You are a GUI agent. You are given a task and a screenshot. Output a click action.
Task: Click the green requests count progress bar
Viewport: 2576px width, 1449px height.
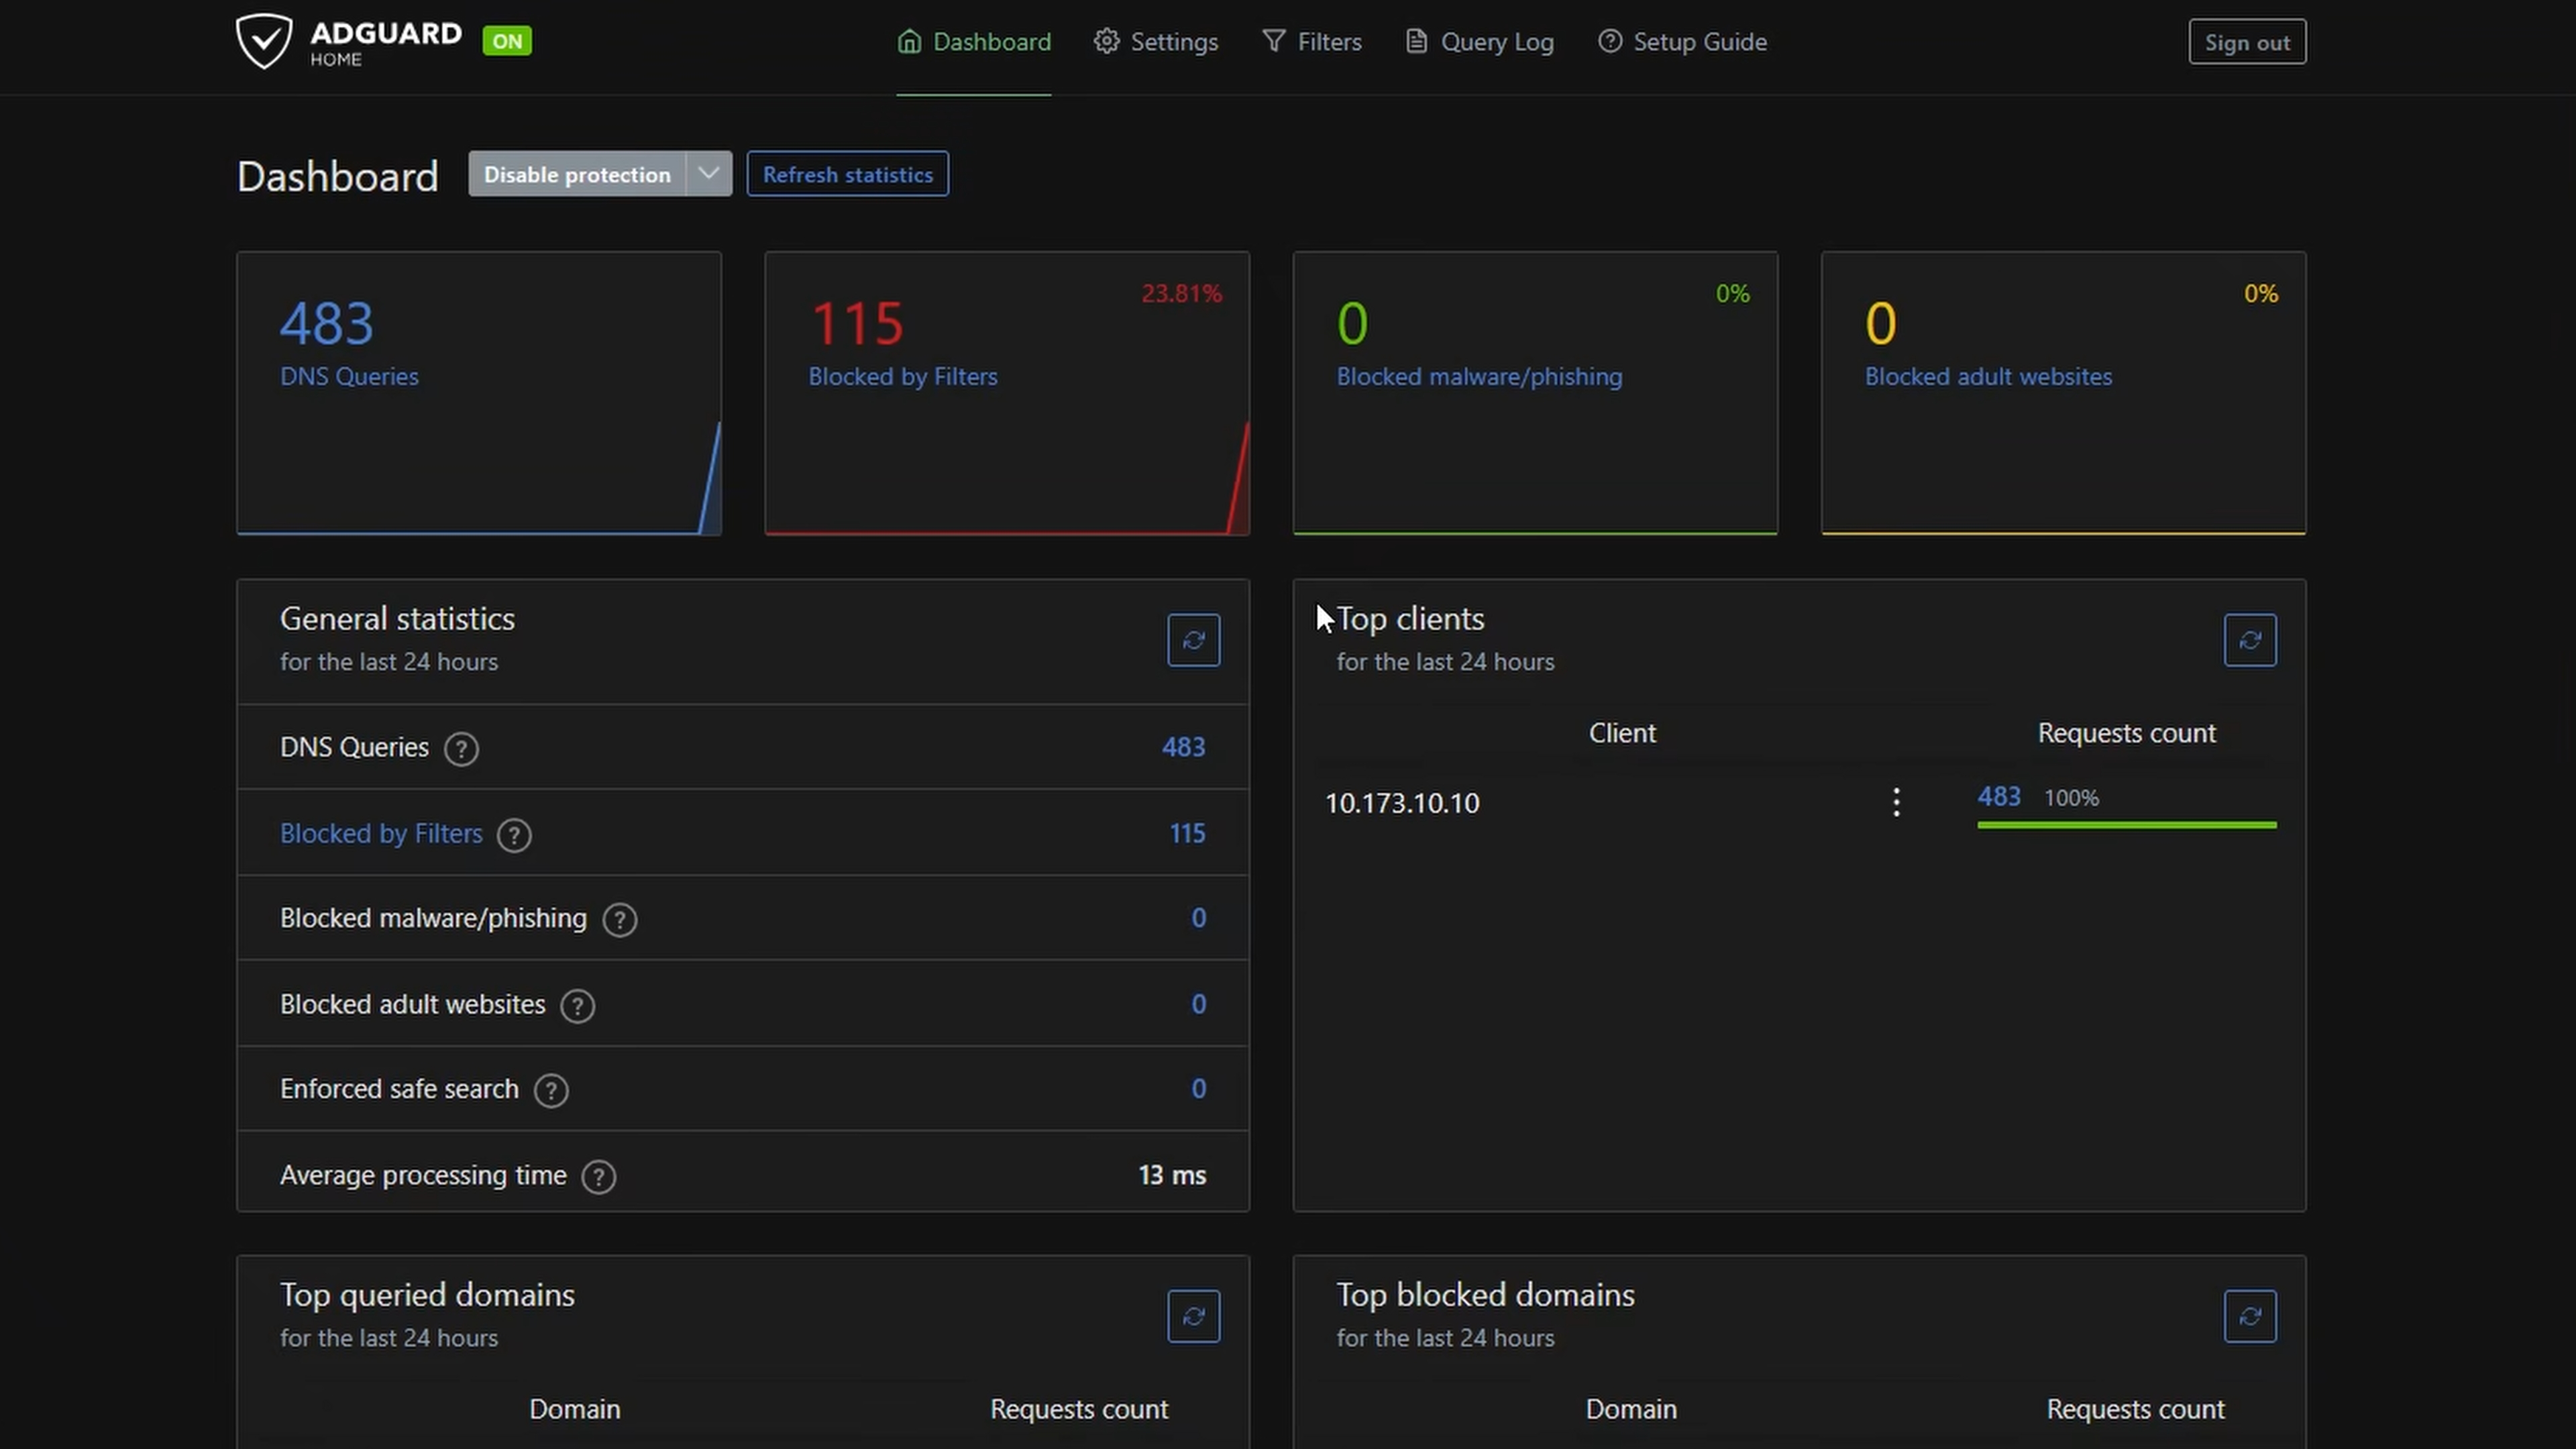[2126, 825]
